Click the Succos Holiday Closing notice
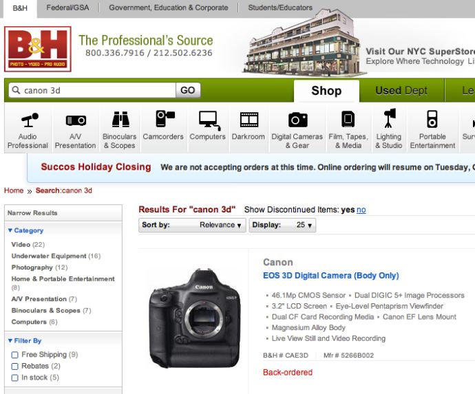 point(96,167)
